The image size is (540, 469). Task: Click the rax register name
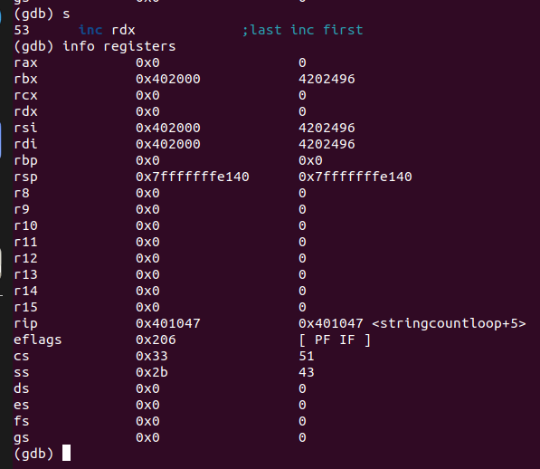[x=25, y=62]
